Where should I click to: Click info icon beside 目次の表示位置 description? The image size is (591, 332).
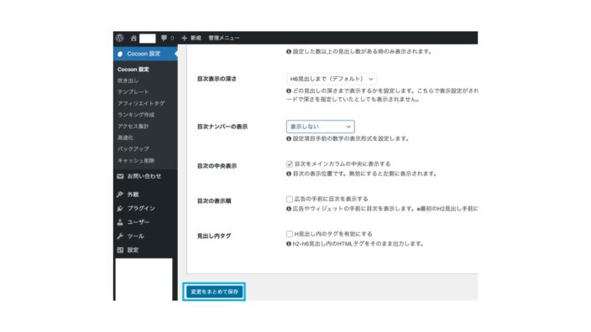click(289, 174)
